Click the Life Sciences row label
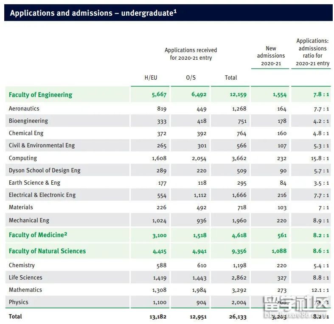This screenshot has width=334, height=324. tap(25, 278)
